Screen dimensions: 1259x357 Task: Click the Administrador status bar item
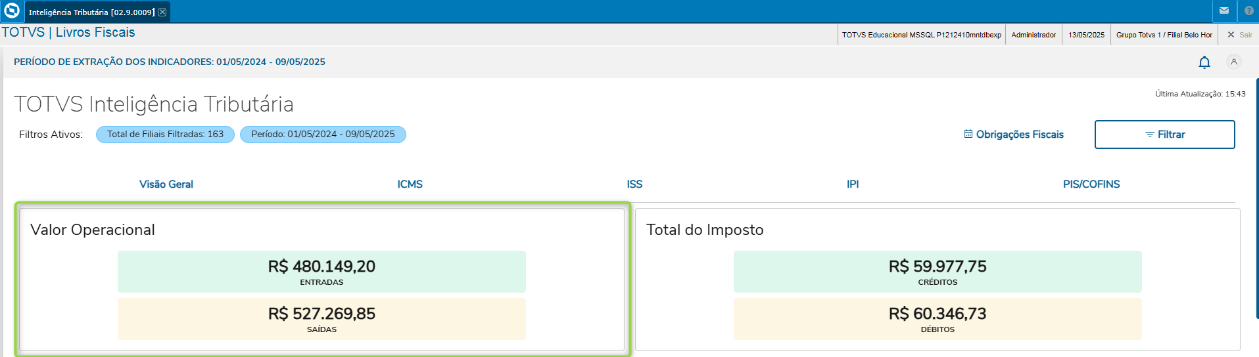click(x=1033, y=35)
